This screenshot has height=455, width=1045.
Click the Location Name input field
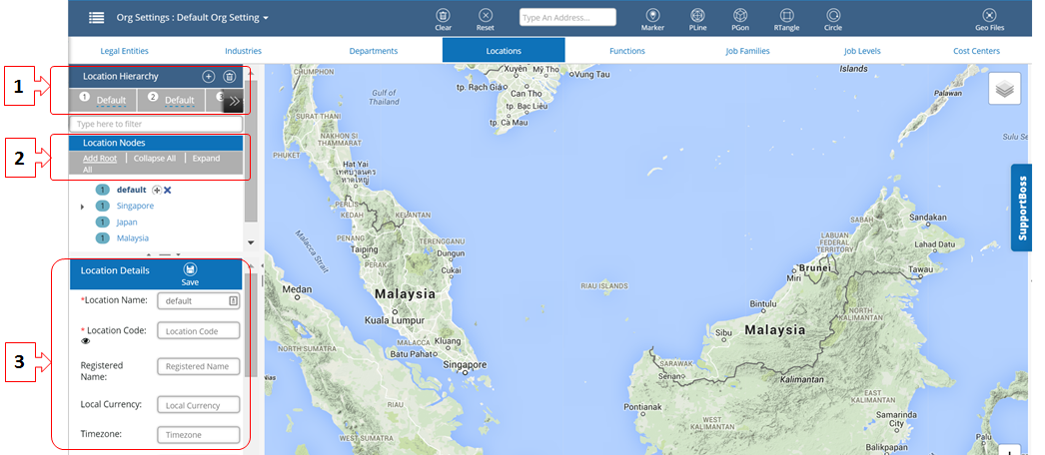[x=199, y=300]
